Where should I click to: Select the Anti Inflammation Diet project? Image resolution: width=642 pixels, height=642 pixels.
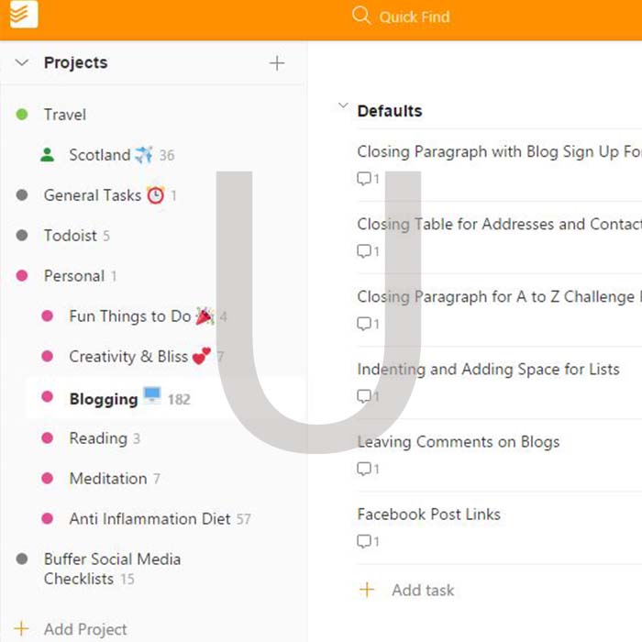[149, 519]
